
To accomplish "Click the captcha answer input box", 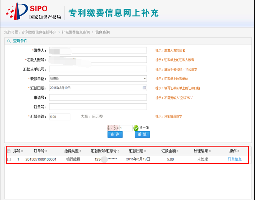I will (126, 128).
